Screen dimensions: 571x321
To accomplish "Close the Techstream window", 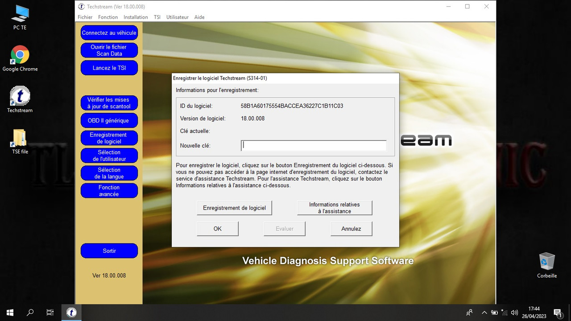I will 487,7.
